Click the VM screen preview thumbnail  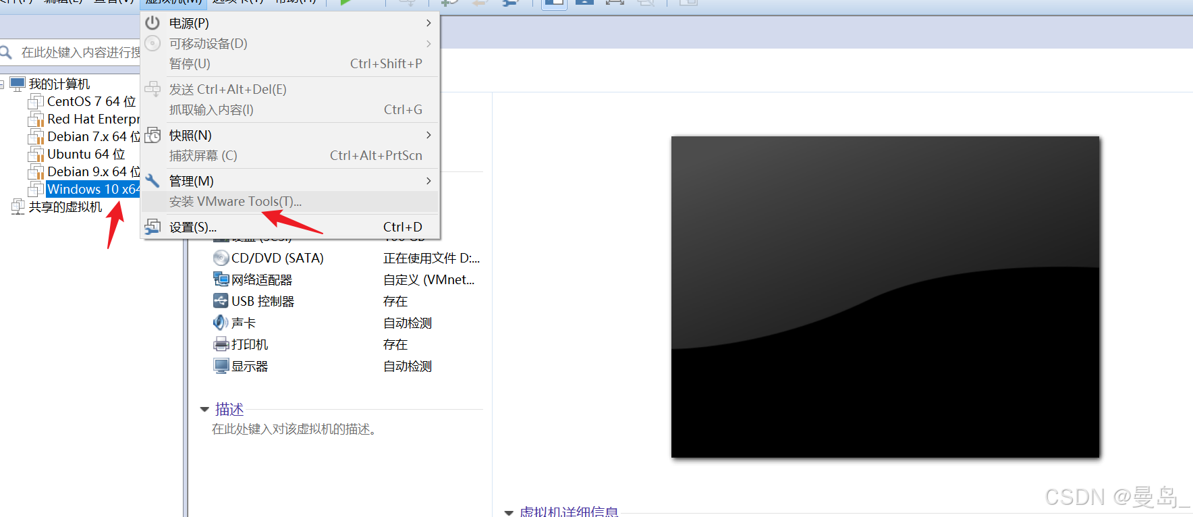click(x=885, y=297)
